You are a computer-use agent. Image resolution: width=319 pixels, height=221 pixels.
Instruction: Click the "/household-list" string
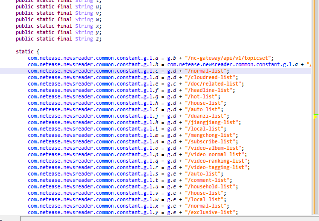210,187
